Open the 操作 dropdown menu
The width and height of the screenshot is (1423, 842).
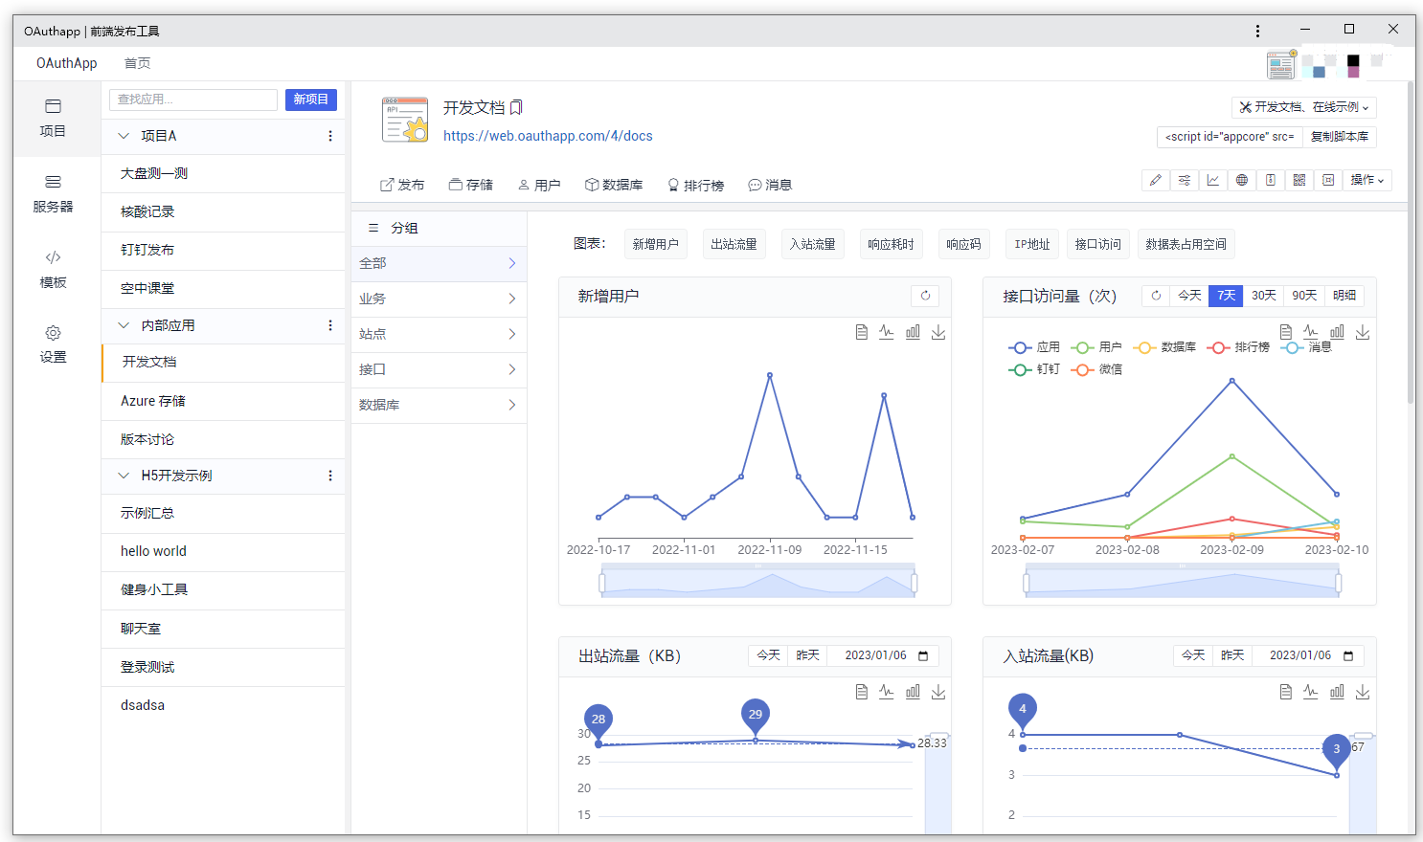point(1367,180)
